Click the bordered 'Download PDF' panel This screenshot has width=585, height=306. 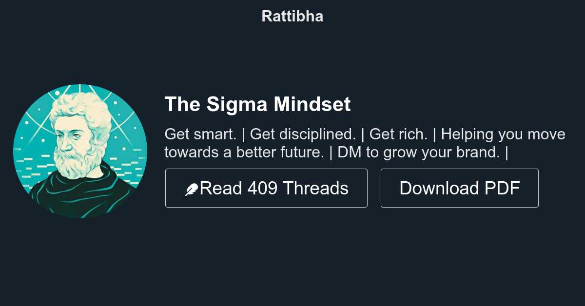pyautogui.click(x=459, y=188)
